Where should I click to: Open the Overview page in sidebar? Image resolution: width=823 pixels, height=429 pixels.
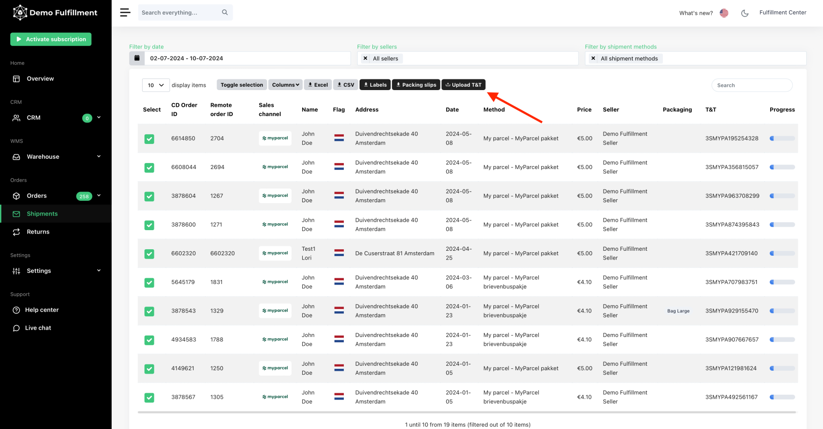click(56, 79)
